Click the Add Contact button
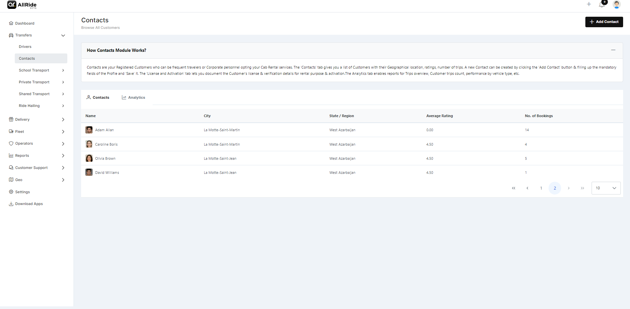Image resolution: width=630 pixels, height=309 pixels. [604, 22]
